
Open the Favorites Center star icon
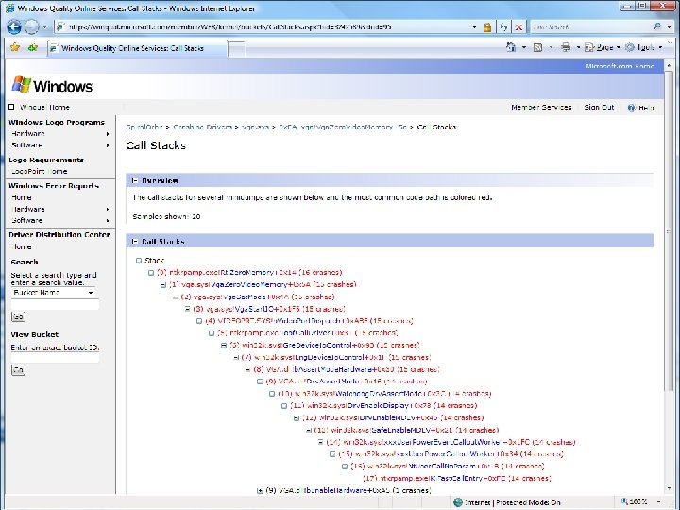pyautogui.click(x=15, y=48)
